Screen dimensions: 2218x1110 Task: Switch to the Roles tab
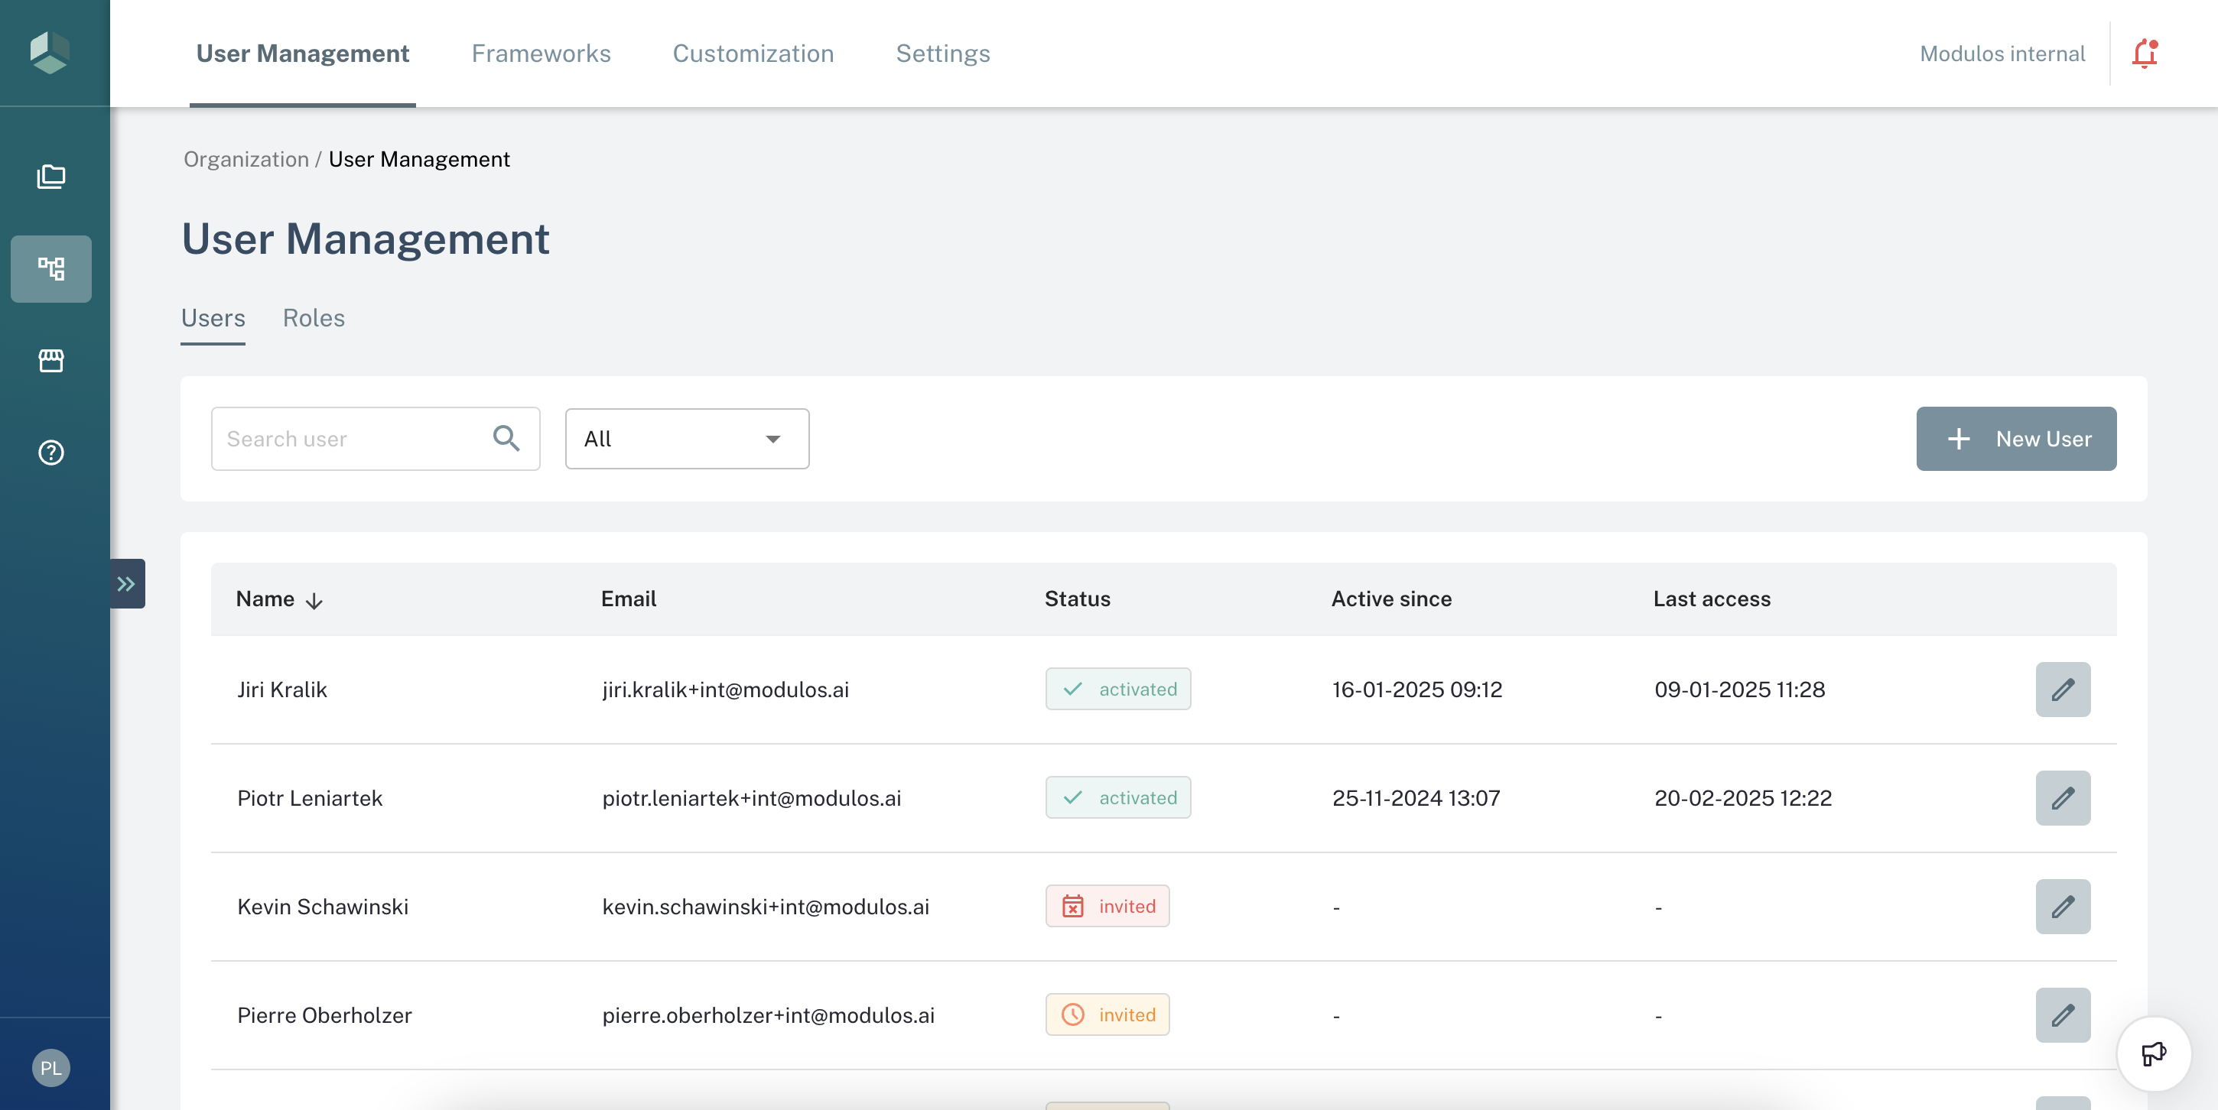tap(314, 317)
